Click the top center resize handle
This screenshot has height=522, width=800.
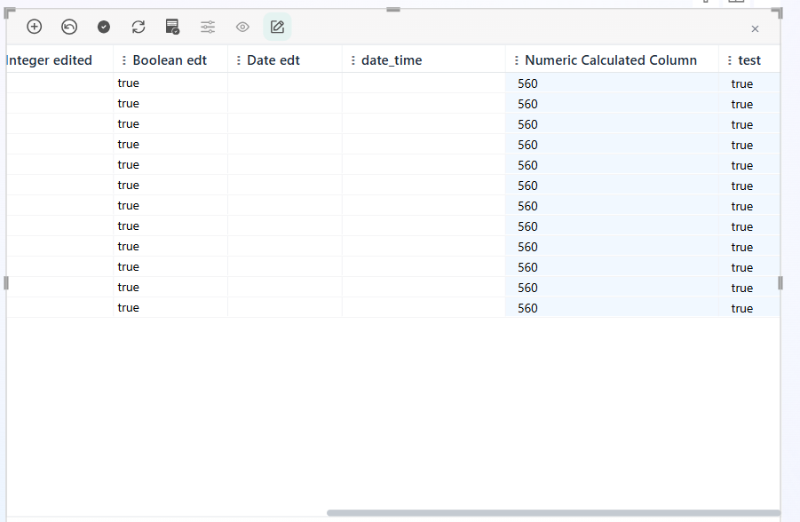click(393, 9)
